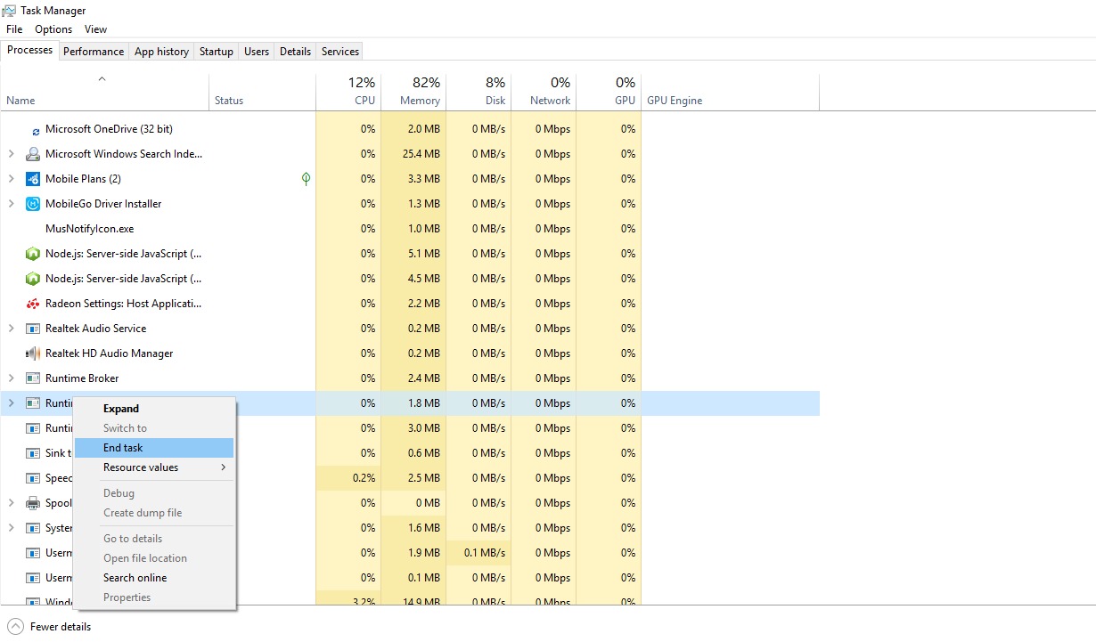Viewport: 1096px width, 642px height.
Task: Expand the Runtime Broker row using 2.4 MB
Action: 11,378
